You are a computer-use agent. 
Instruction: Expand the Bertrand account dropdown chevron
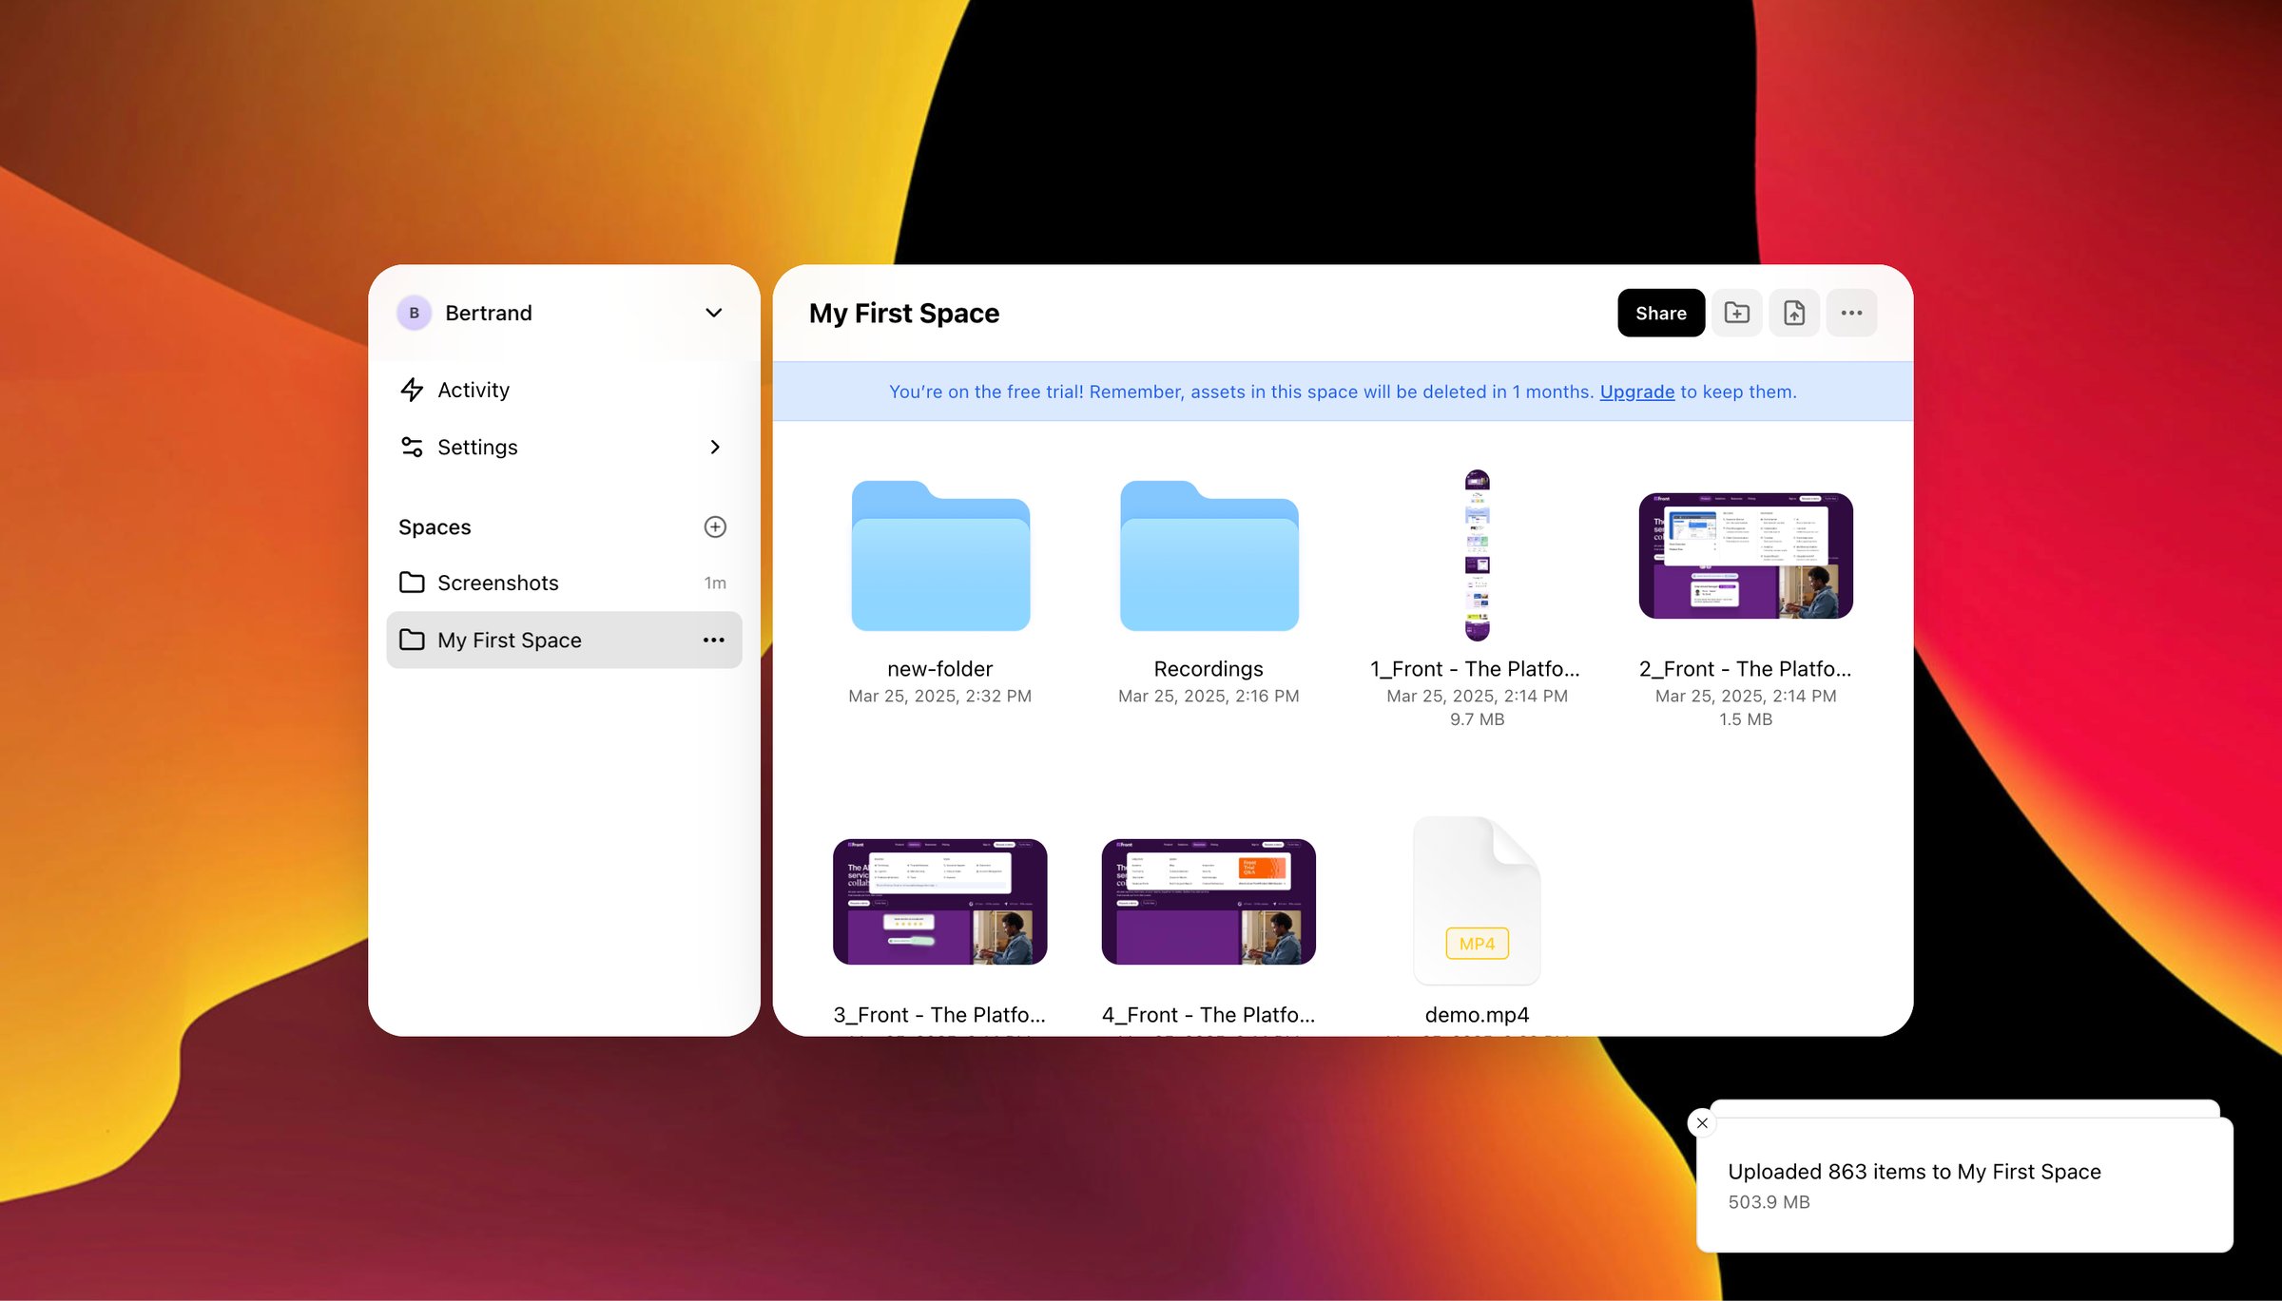pyautogui.click(x=714, y=313)
